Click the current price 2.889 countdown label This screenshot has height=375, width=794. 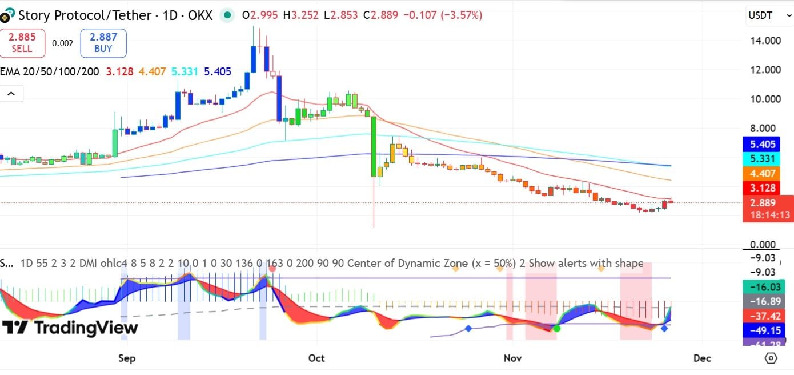click(768, 209)
